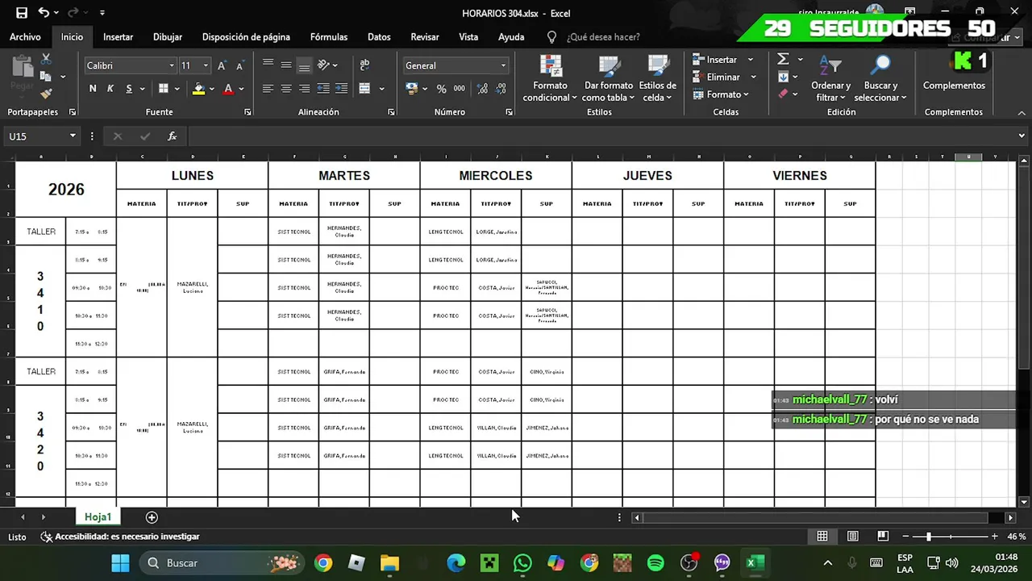The image size is (1032, 581).
Task: Click Dar formato como tabla button
Action: [609, 79]
